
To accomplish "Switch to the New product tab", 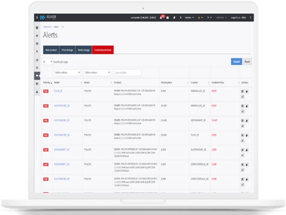I will pos(51,50).
